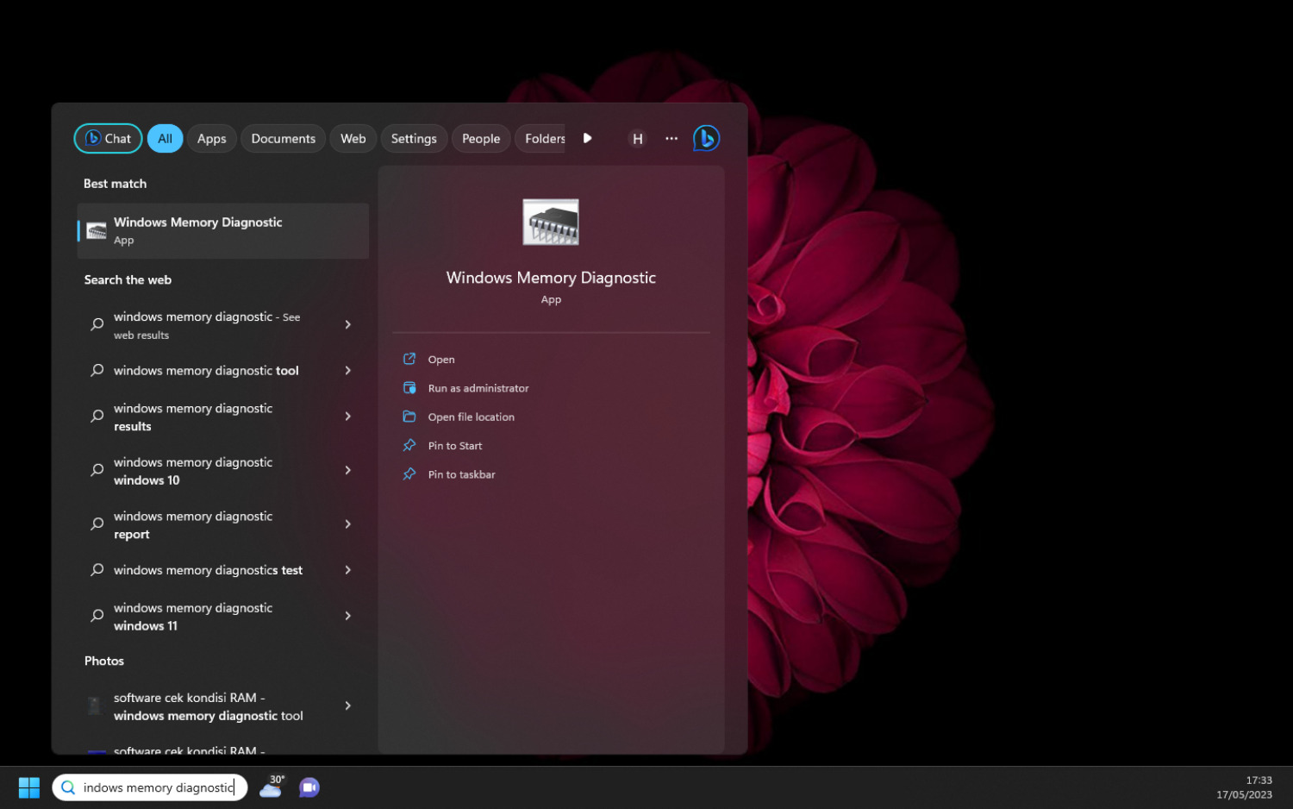Click the Windows Start button
Image resolution: width=1293 pixels, height=809 pixels.
(28, 787)
